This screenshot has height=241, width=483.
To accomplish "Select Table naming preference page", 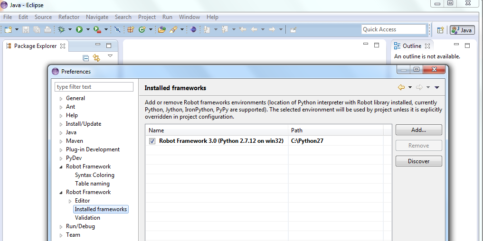I will tap(92, 184).
